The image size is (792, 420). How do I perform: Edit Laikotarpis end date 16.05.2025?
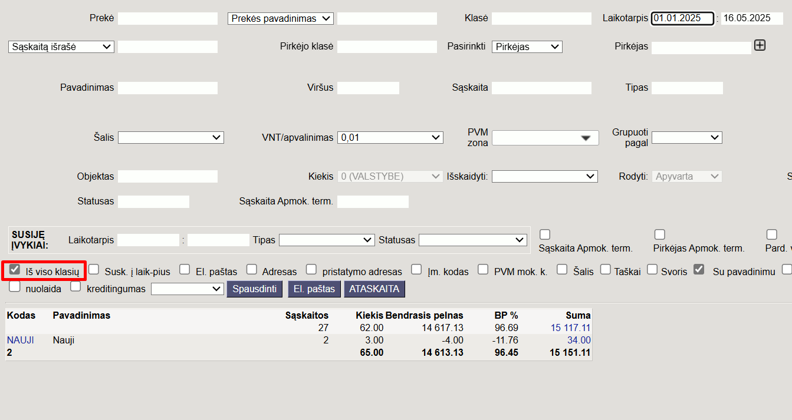(752, 18)
